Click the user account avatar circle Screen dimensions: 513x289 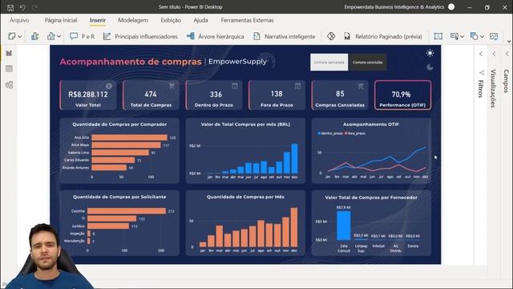451,7
